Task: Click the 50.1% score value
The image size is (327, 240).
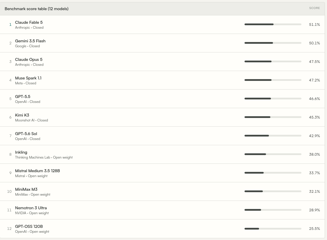Action: coord(314,43)
